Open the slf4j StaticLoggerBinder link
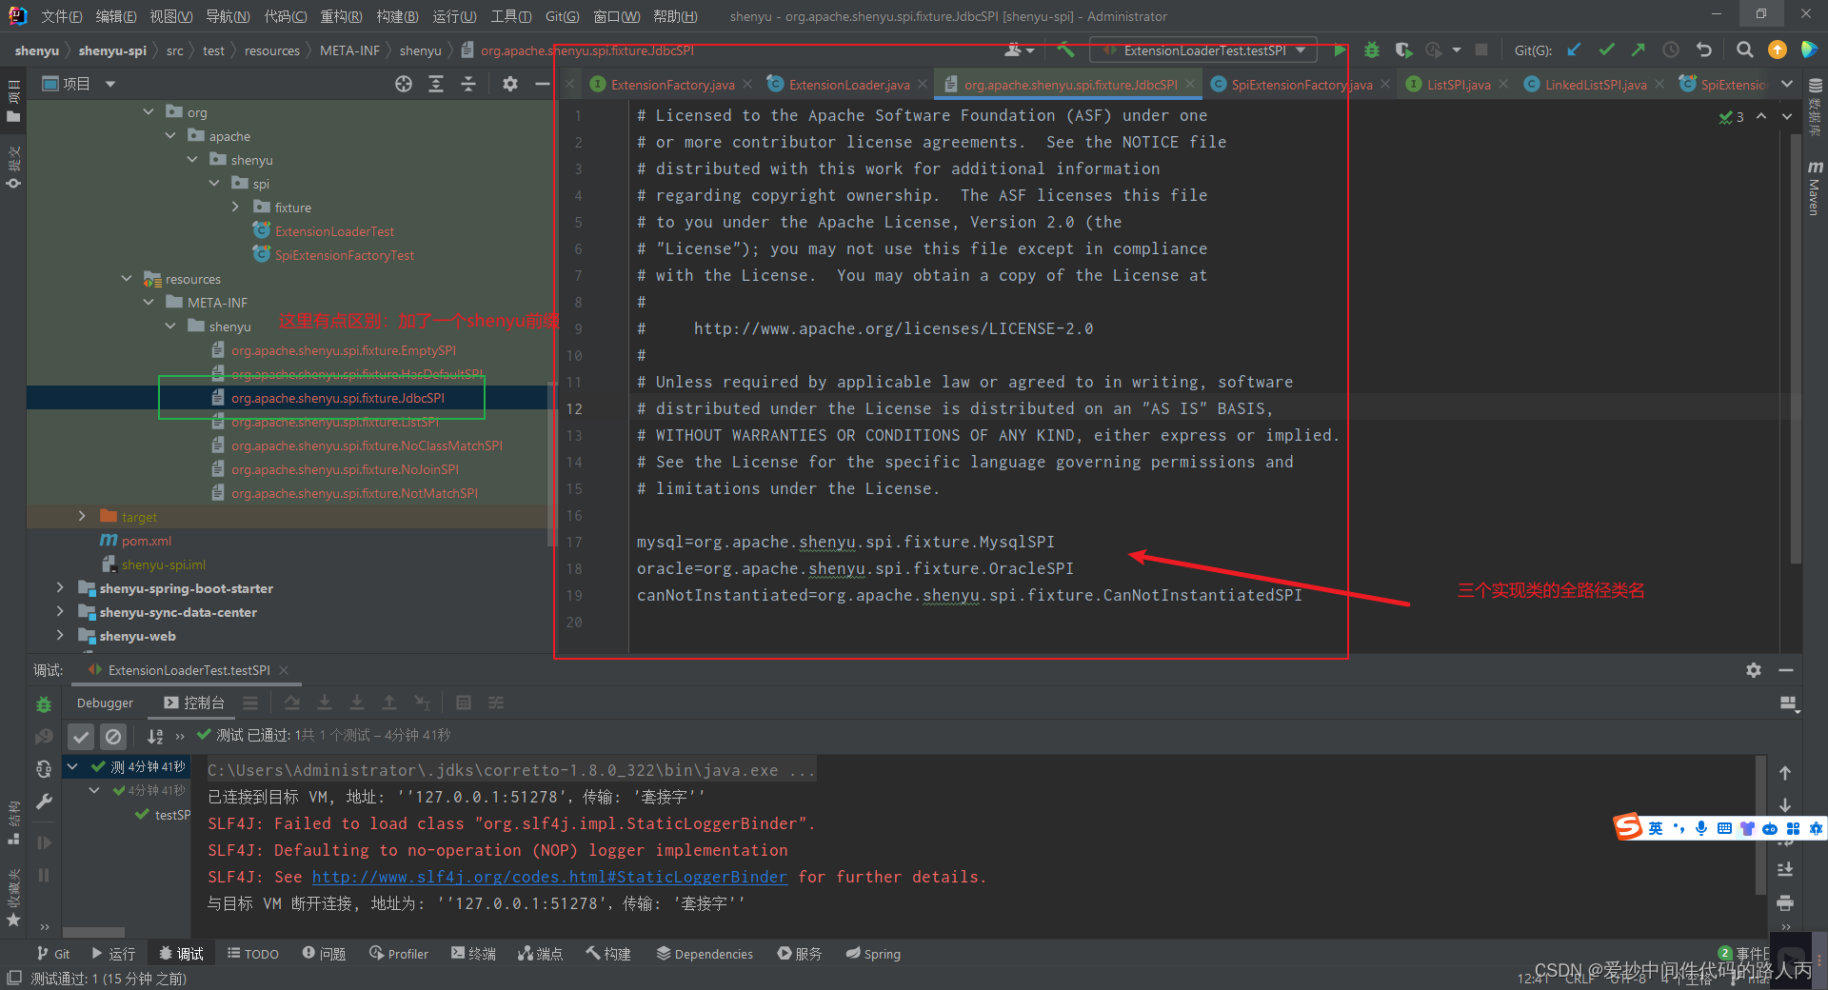 tap(549, 877)
